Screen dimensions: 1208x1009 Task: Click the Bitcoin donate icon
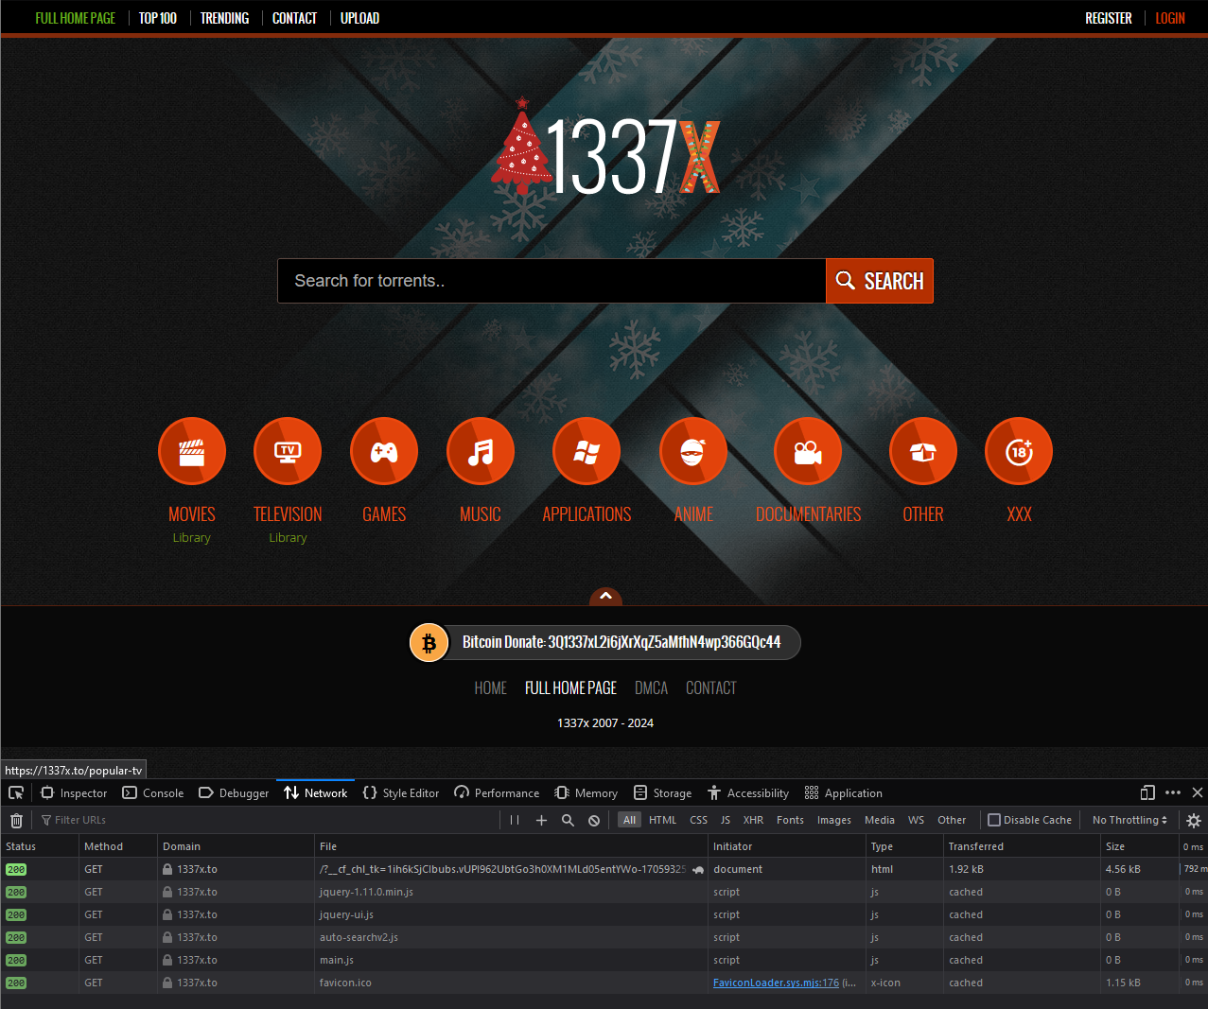click(429, 642)
